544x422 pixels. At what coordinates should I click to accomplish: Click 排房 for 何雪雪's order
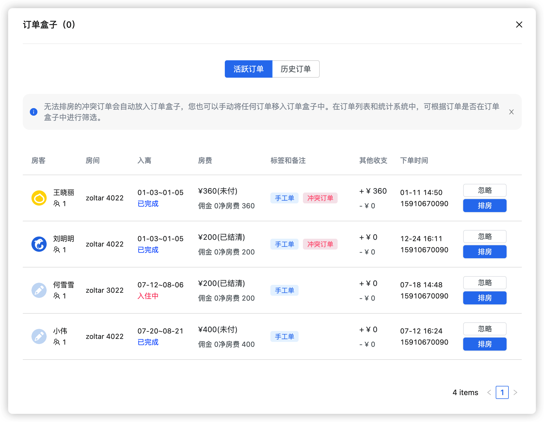tap(485, 298)
